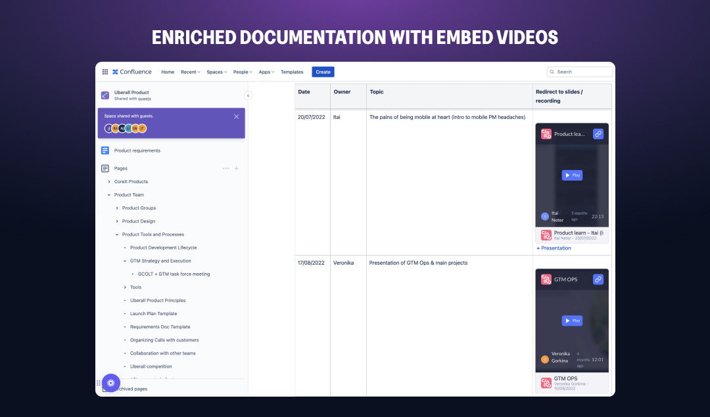710x417 pixels.
Task: Click the Create button
Action: (323, 72)
